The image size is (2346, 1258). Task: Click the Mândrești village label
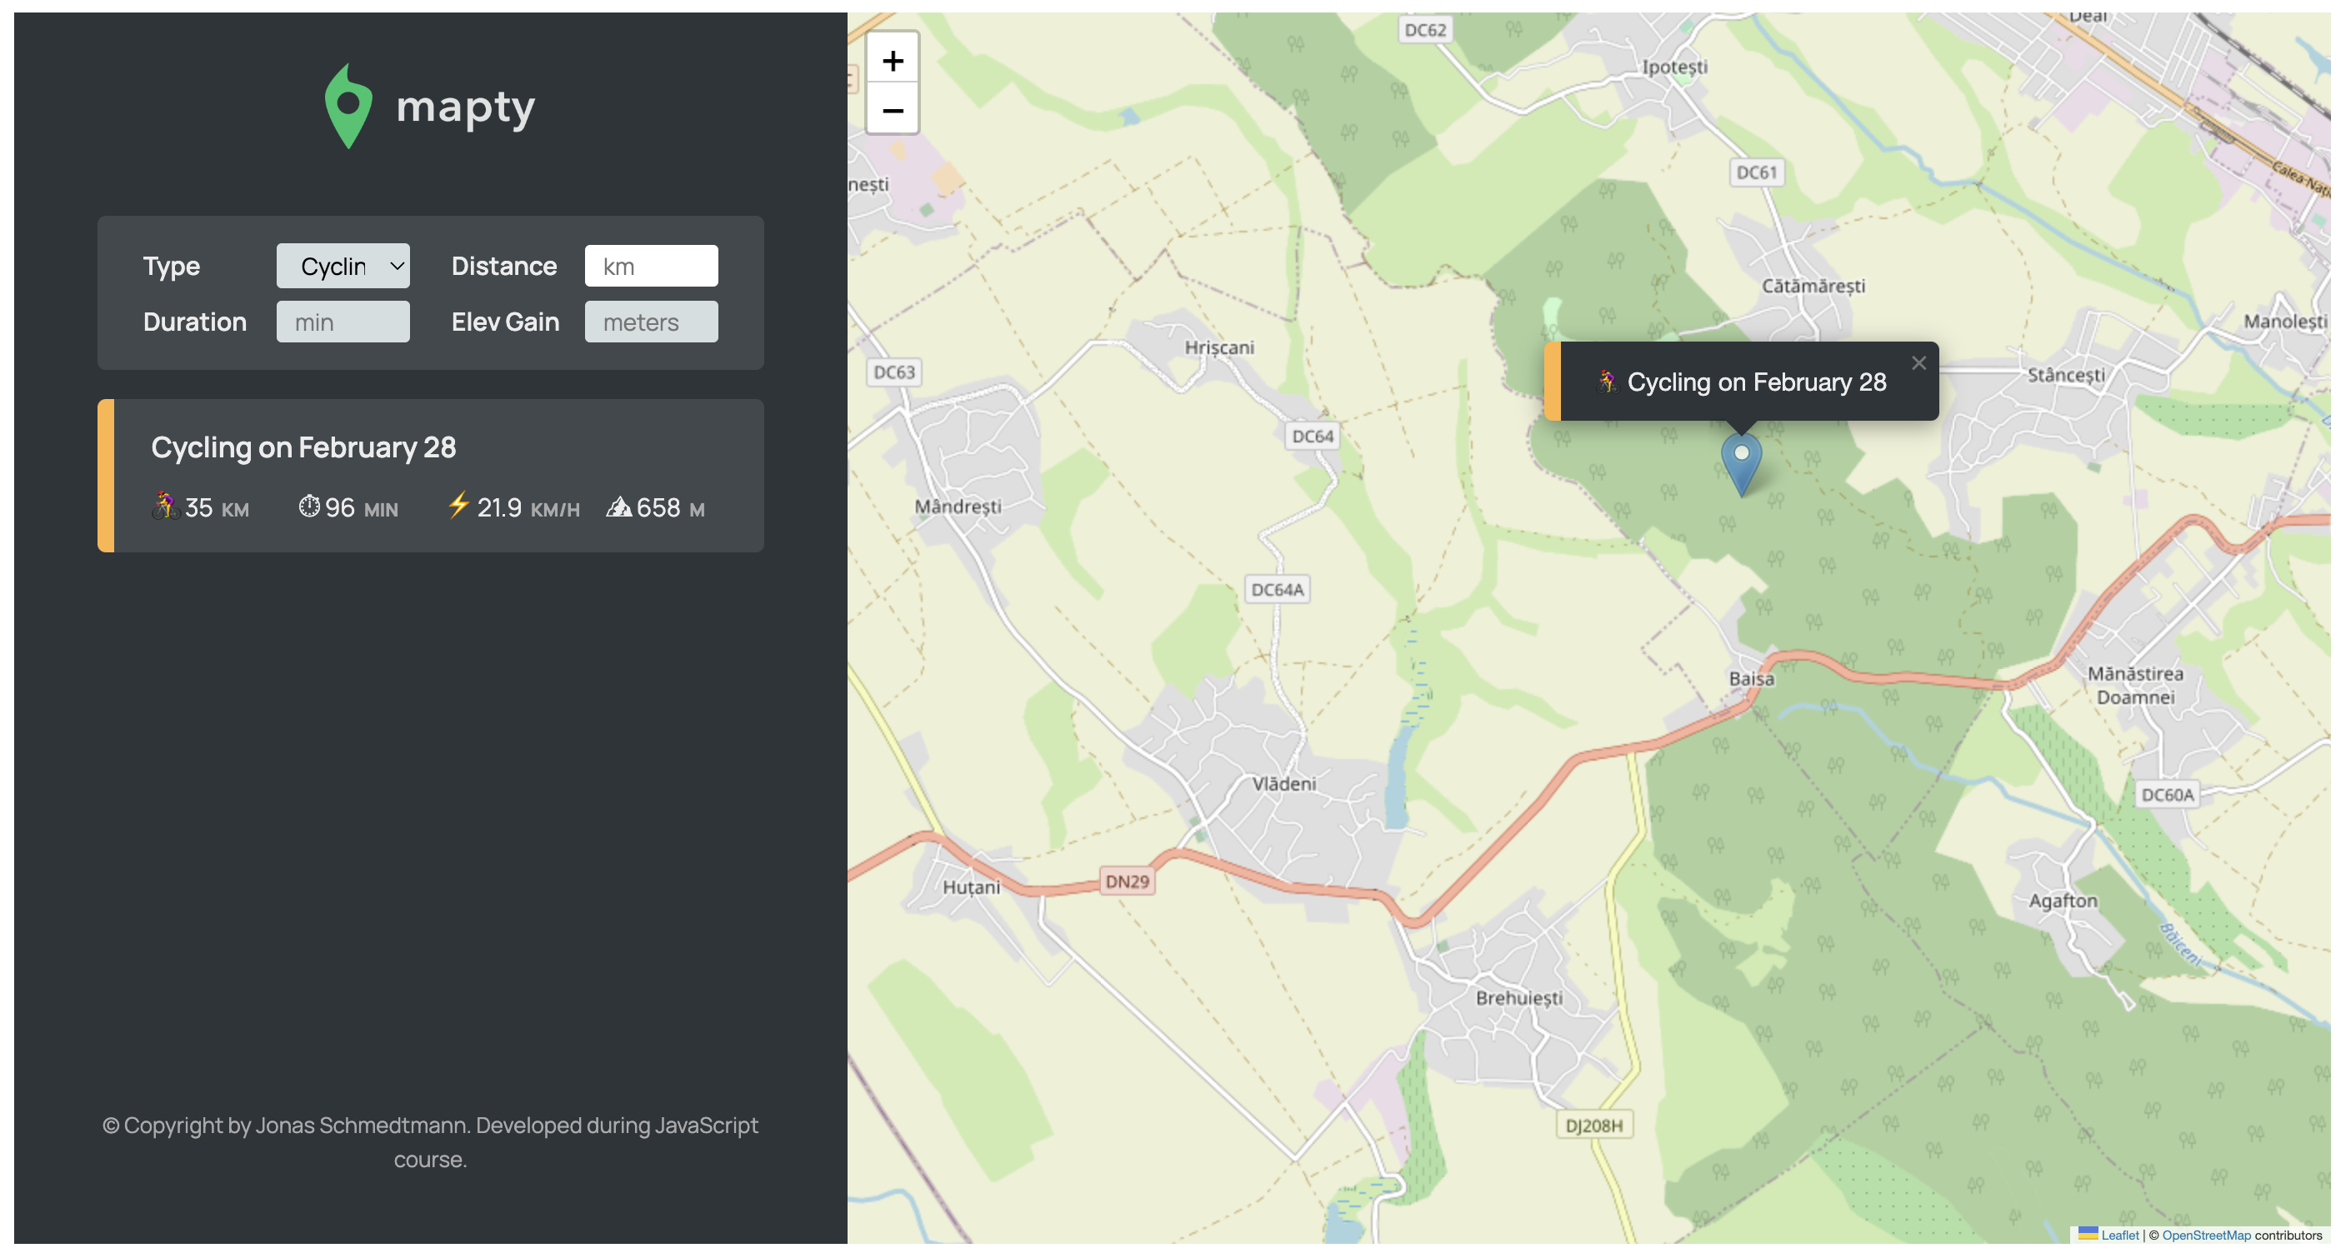point(958,506)
